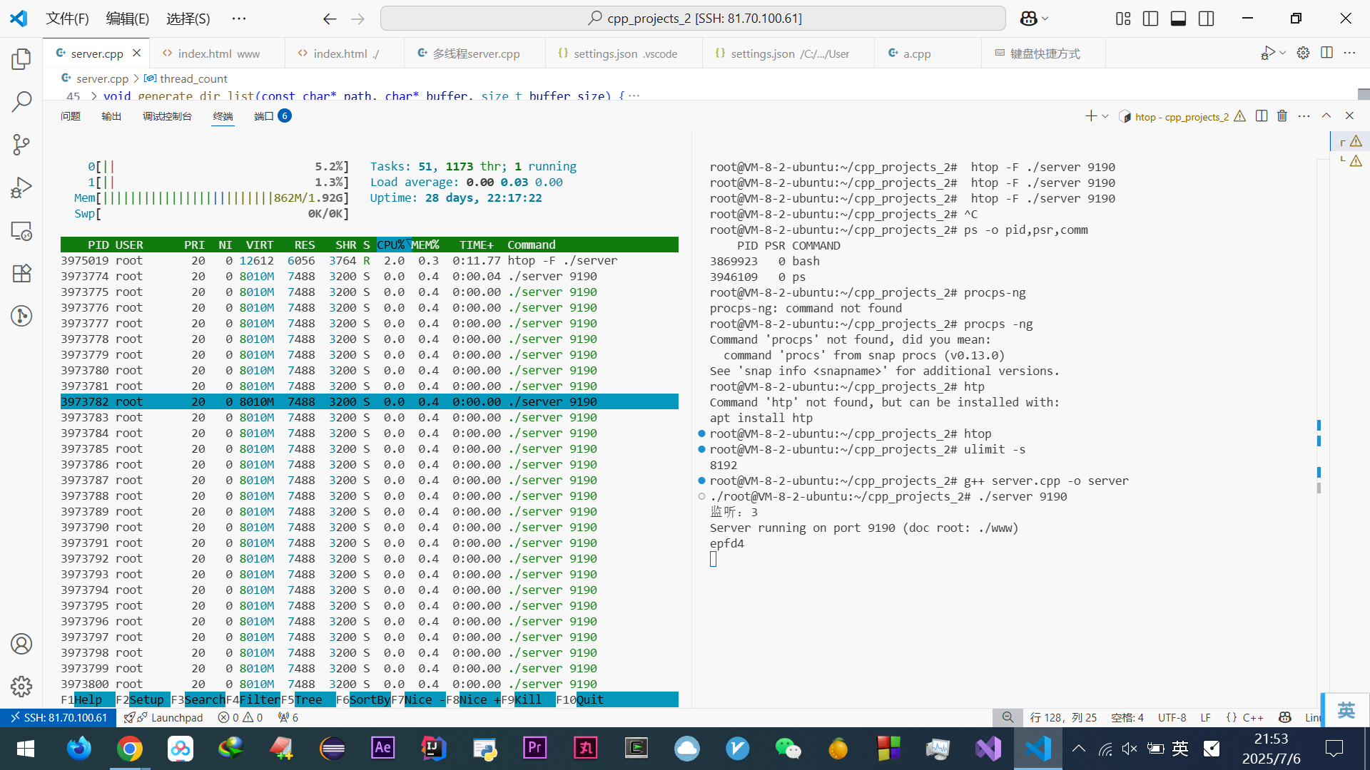Expand the new terminal launch profile dropdown
1370x770 pixels.
coord(1105,116)
